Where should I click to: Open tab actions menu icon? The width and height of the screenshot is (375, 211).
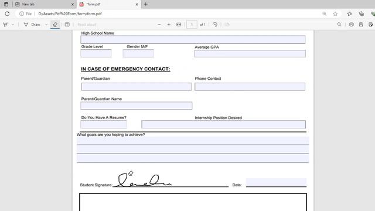click(x=6, y=4)
